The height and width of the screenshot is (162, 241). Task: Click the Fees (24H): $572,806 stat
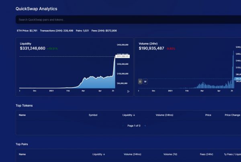tap(104, 31)
